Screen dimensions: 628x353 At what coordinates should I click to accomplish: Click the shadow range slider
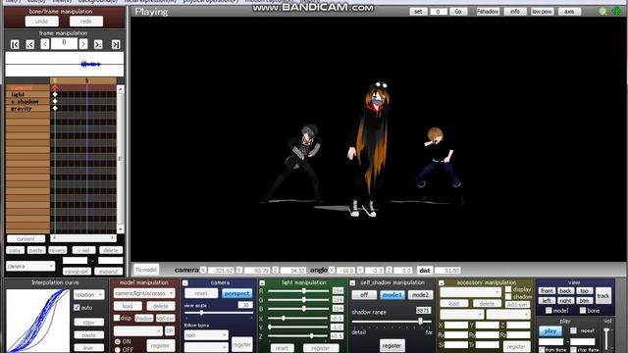point(392,321)
